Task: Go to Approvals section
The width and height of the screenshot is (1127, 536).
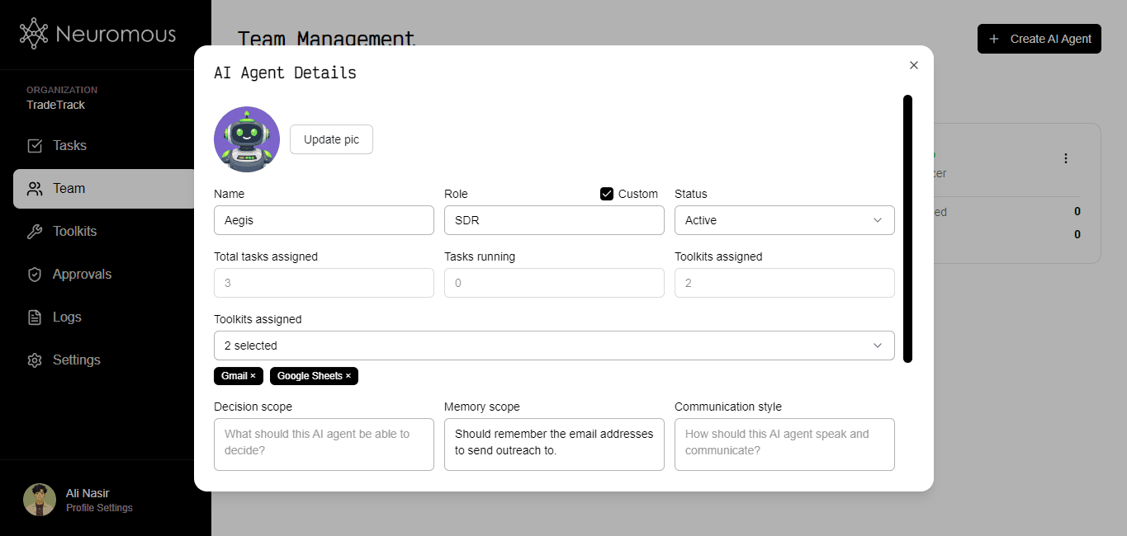Action: (106, 275)
